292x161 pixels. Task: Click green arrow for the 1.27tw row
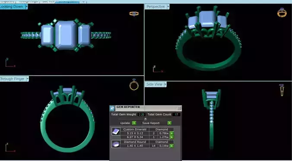171,137
